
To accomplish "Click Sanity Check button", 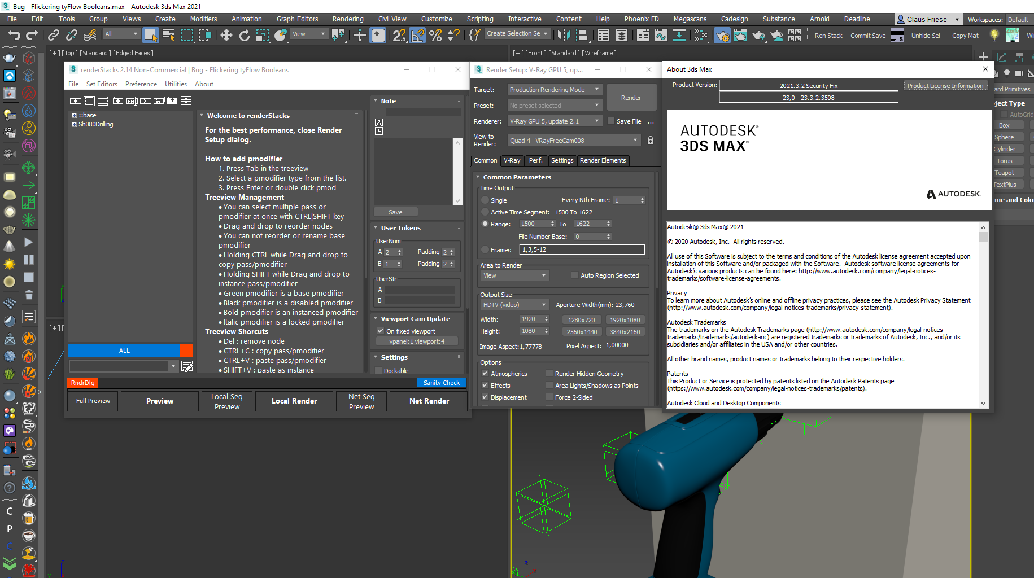I will click(441, 382).
